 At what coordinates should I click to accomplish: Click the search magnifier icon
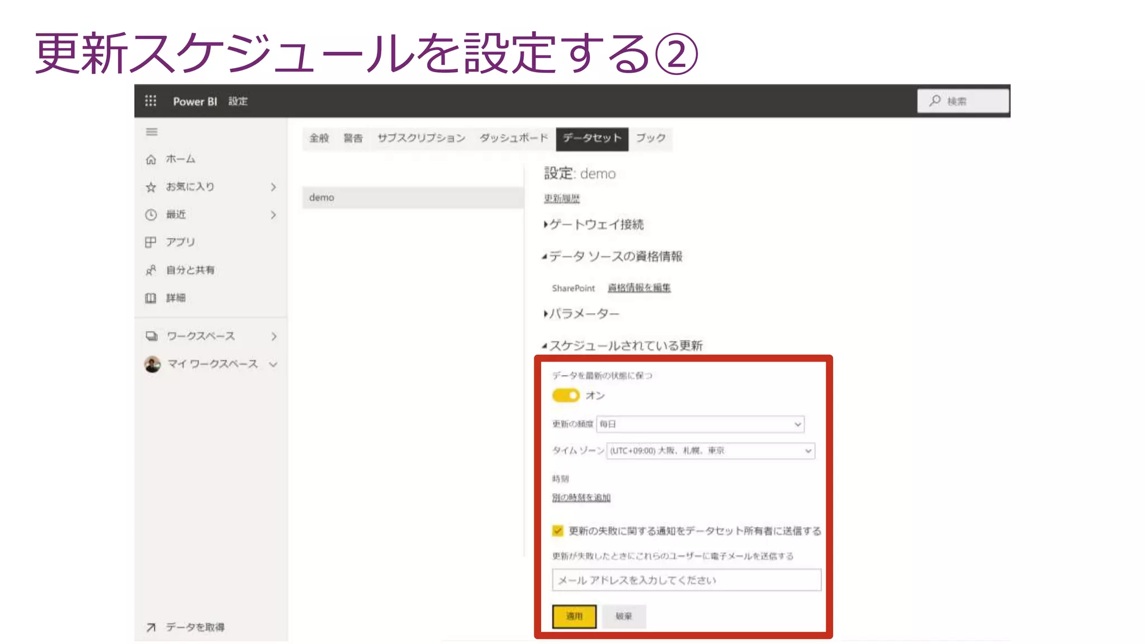coord(935,101)
